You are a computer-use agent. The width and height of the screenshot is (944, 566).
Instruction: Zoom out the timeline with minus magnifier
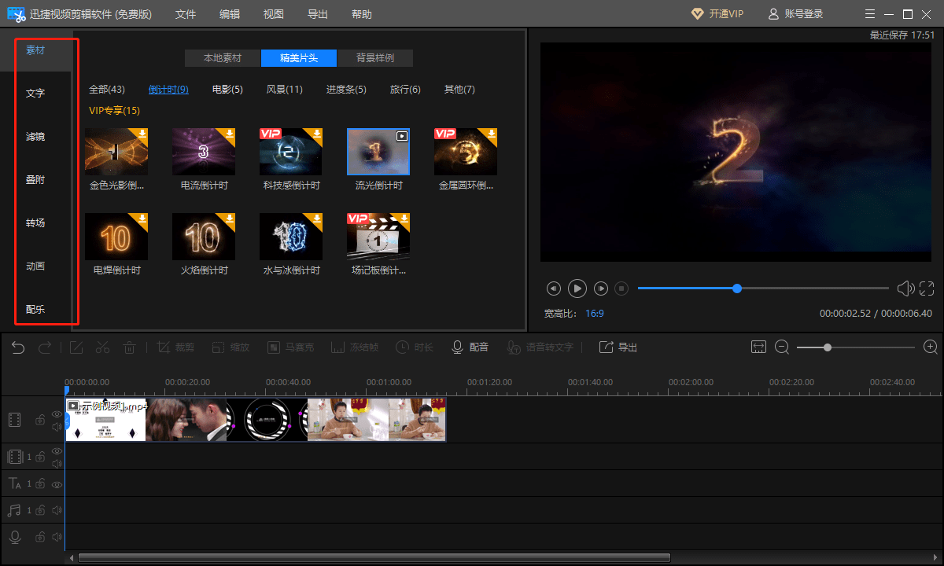(782, 347)
